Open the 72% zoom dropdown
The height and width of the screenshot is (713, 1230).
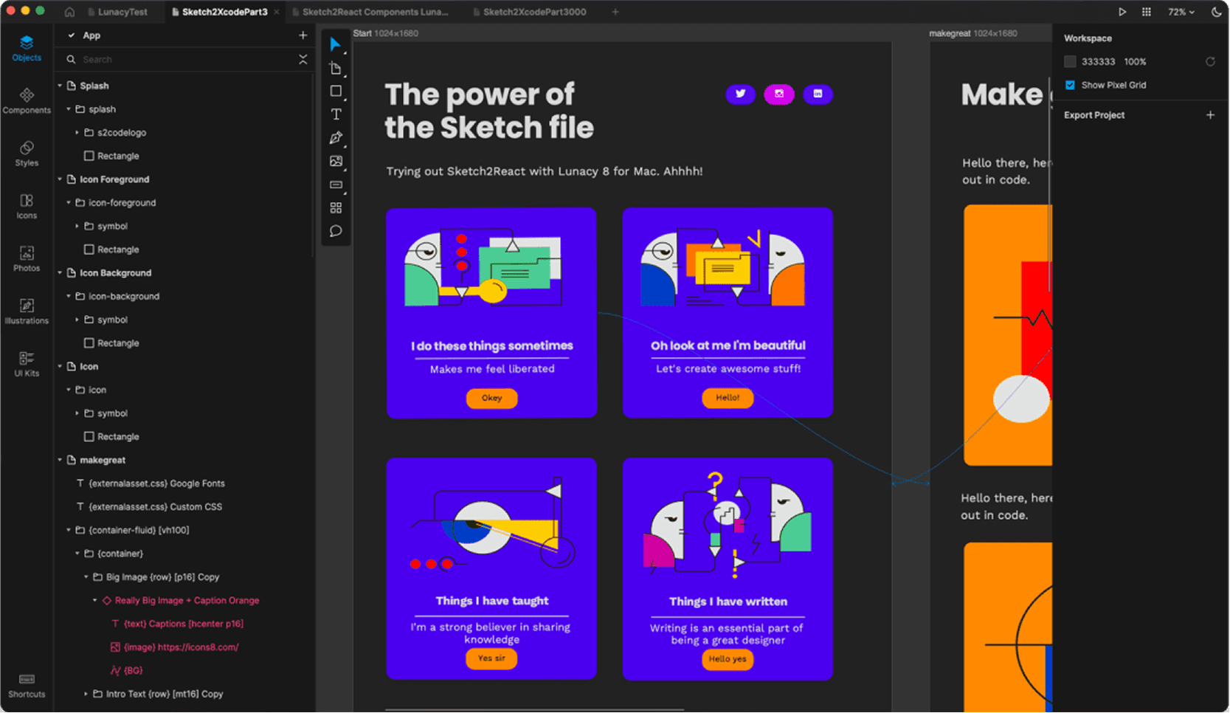click(1181, 12)
